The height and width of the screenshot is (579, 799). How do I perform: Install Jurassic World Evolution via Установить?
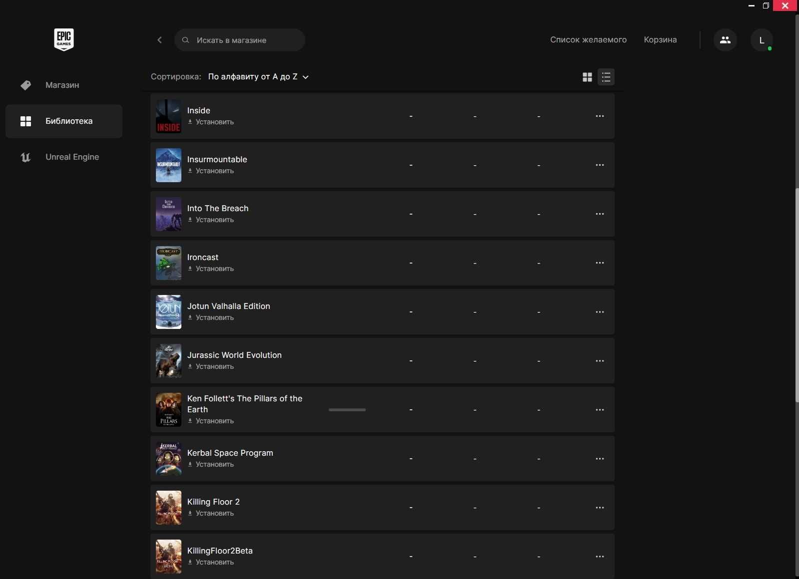coord(211,367)
